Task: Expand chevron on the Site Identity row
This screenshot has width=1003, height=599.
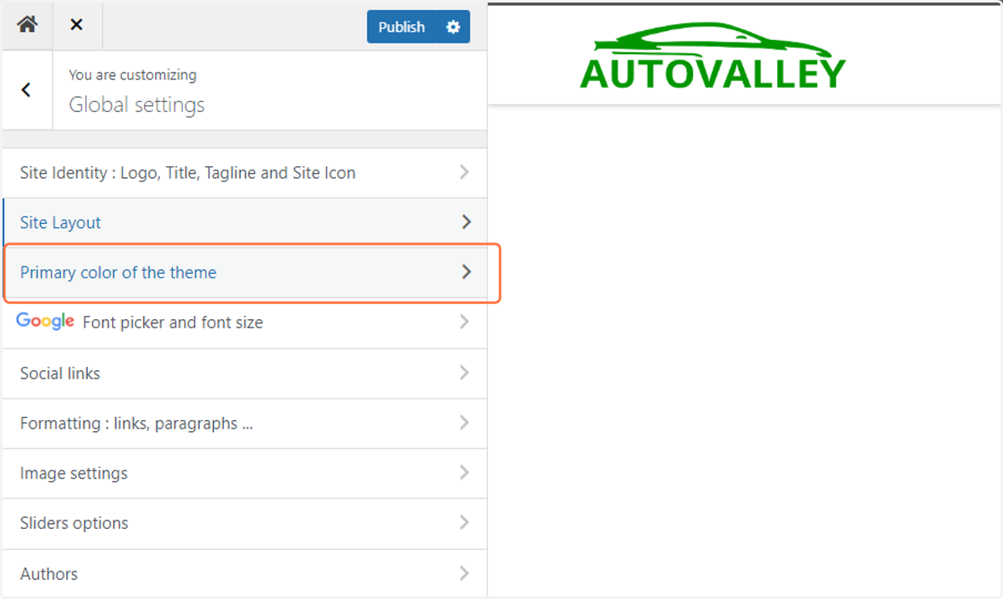Action: [x=465, y=172]
